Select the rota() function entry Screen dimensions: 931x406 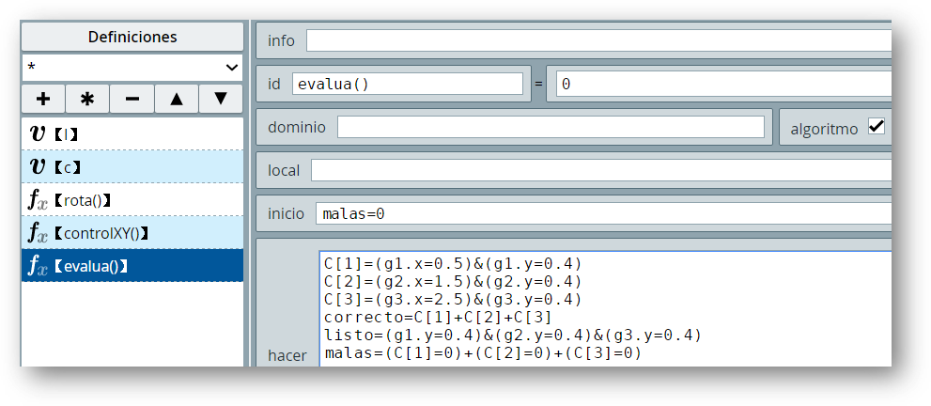point(132,199)
